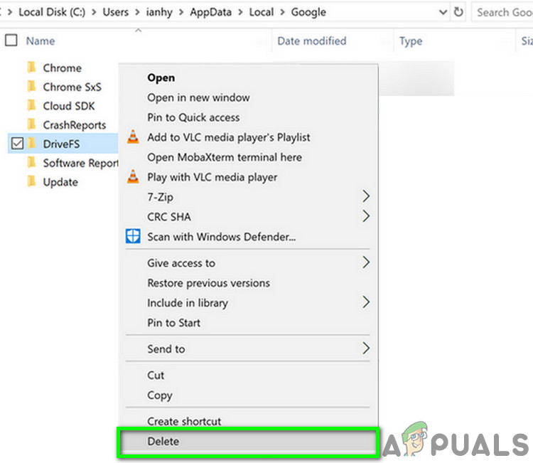Expand the Include in library submenu arrow
Image resolution: width=533 pixels, height=463 pixels.
[366, 302]
